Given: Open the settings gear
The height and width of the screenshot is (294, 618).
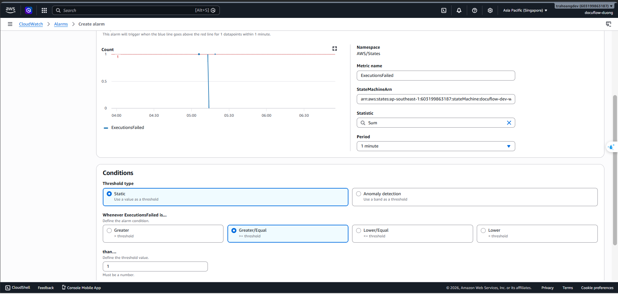Looking at the screenshot, I should pyautogui.click(x=490, y=10).
